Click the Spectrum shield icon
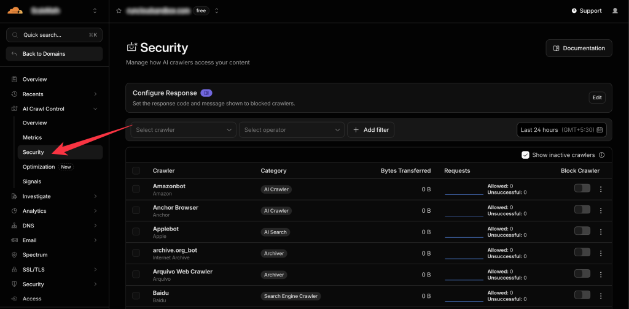This screenshot has width=629, height=309. 15,255
